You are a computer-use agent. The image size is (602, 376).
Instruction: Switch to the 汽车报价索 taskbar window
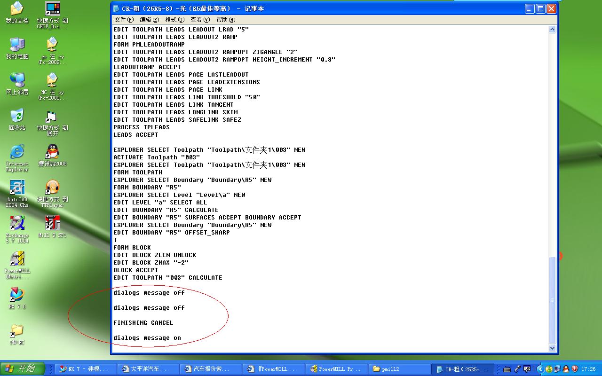[210, 369]
